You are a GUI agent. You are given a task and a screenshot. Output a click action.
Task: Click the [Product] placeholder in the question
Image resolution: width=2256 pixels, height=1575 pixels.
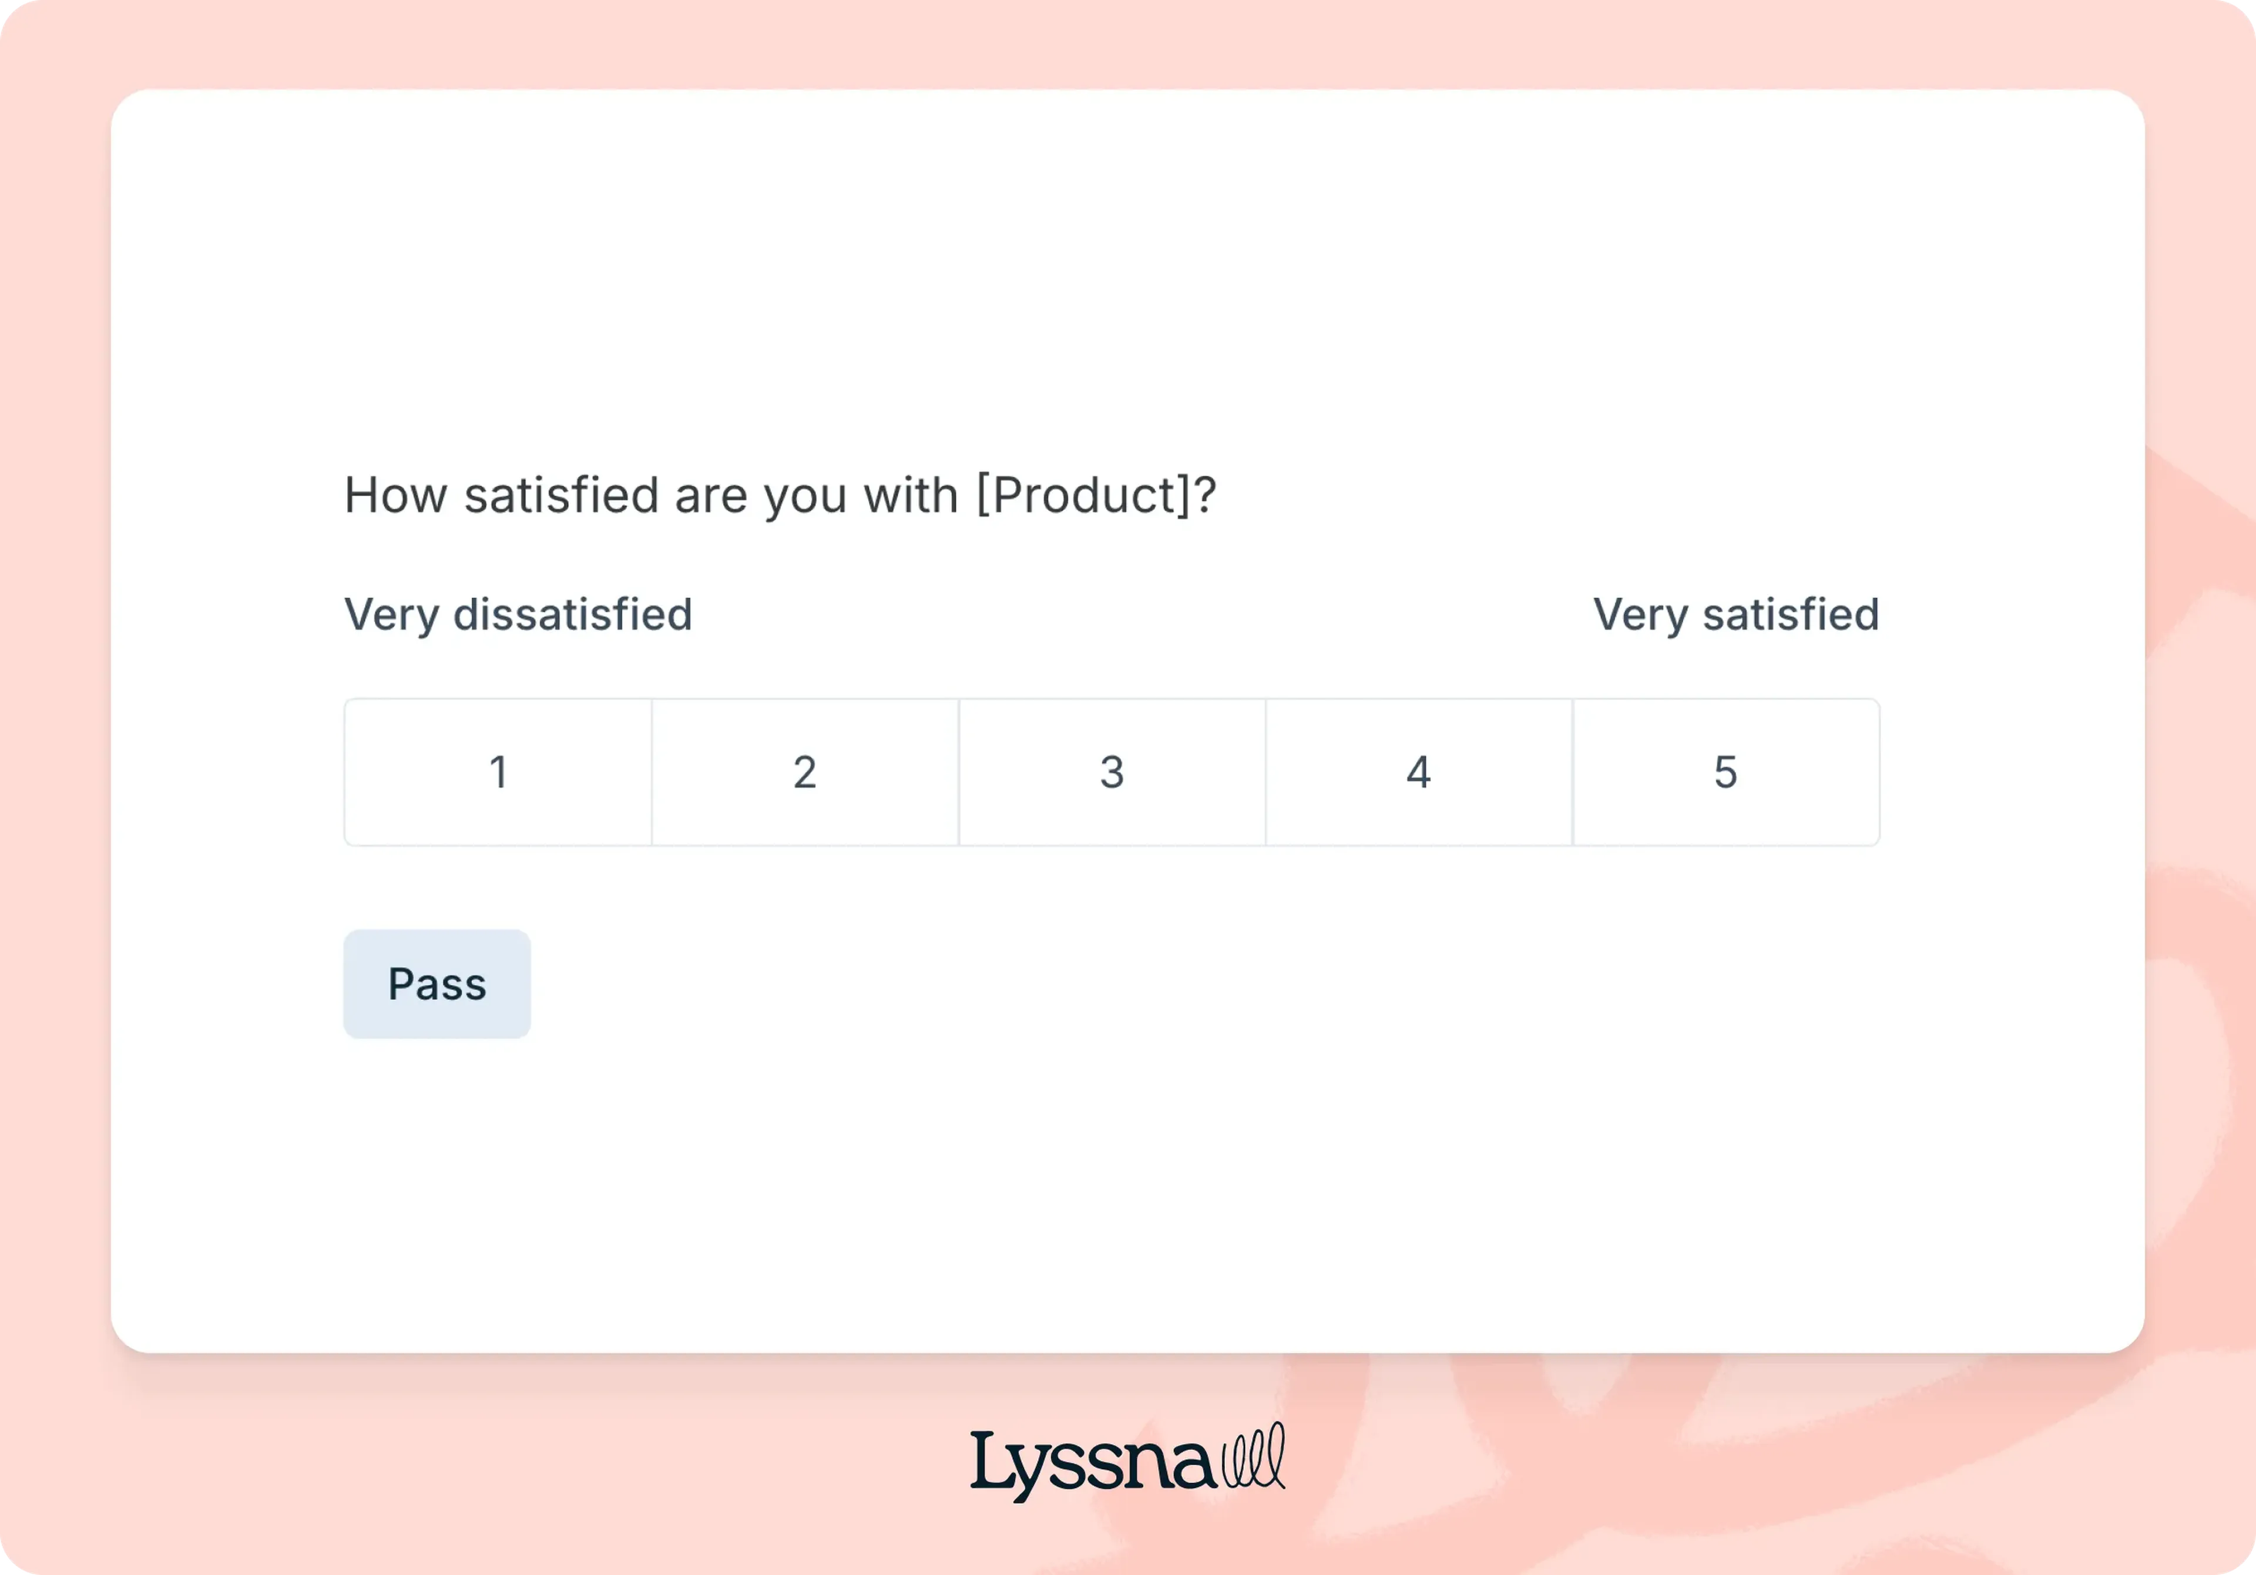(x=1083, y=494)
